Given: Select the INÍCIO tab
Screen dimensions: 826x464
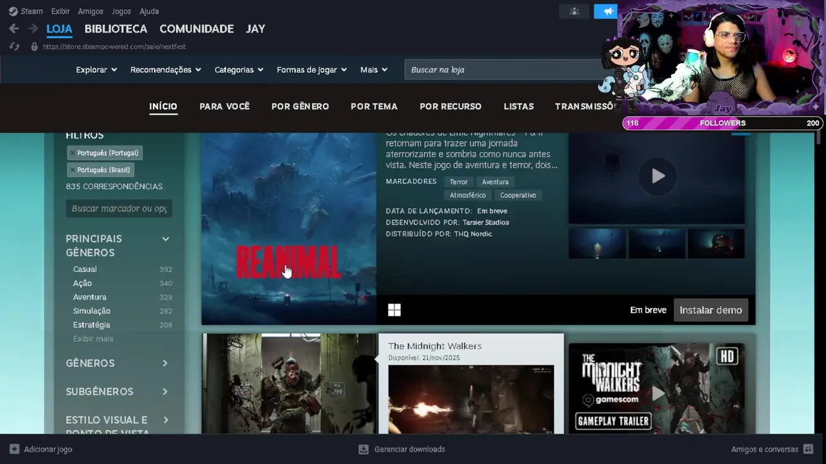Looking at the screenshot, I should point(163,106).
